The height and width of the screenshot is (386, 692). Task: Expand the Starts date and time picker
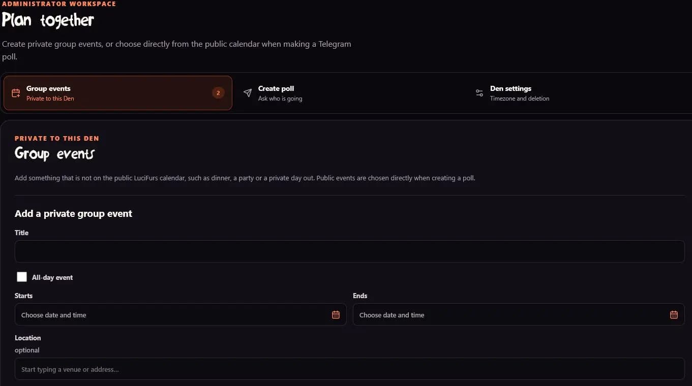(180, 314)
